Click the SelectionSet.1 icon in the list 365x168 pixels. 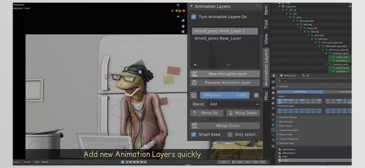280,149
